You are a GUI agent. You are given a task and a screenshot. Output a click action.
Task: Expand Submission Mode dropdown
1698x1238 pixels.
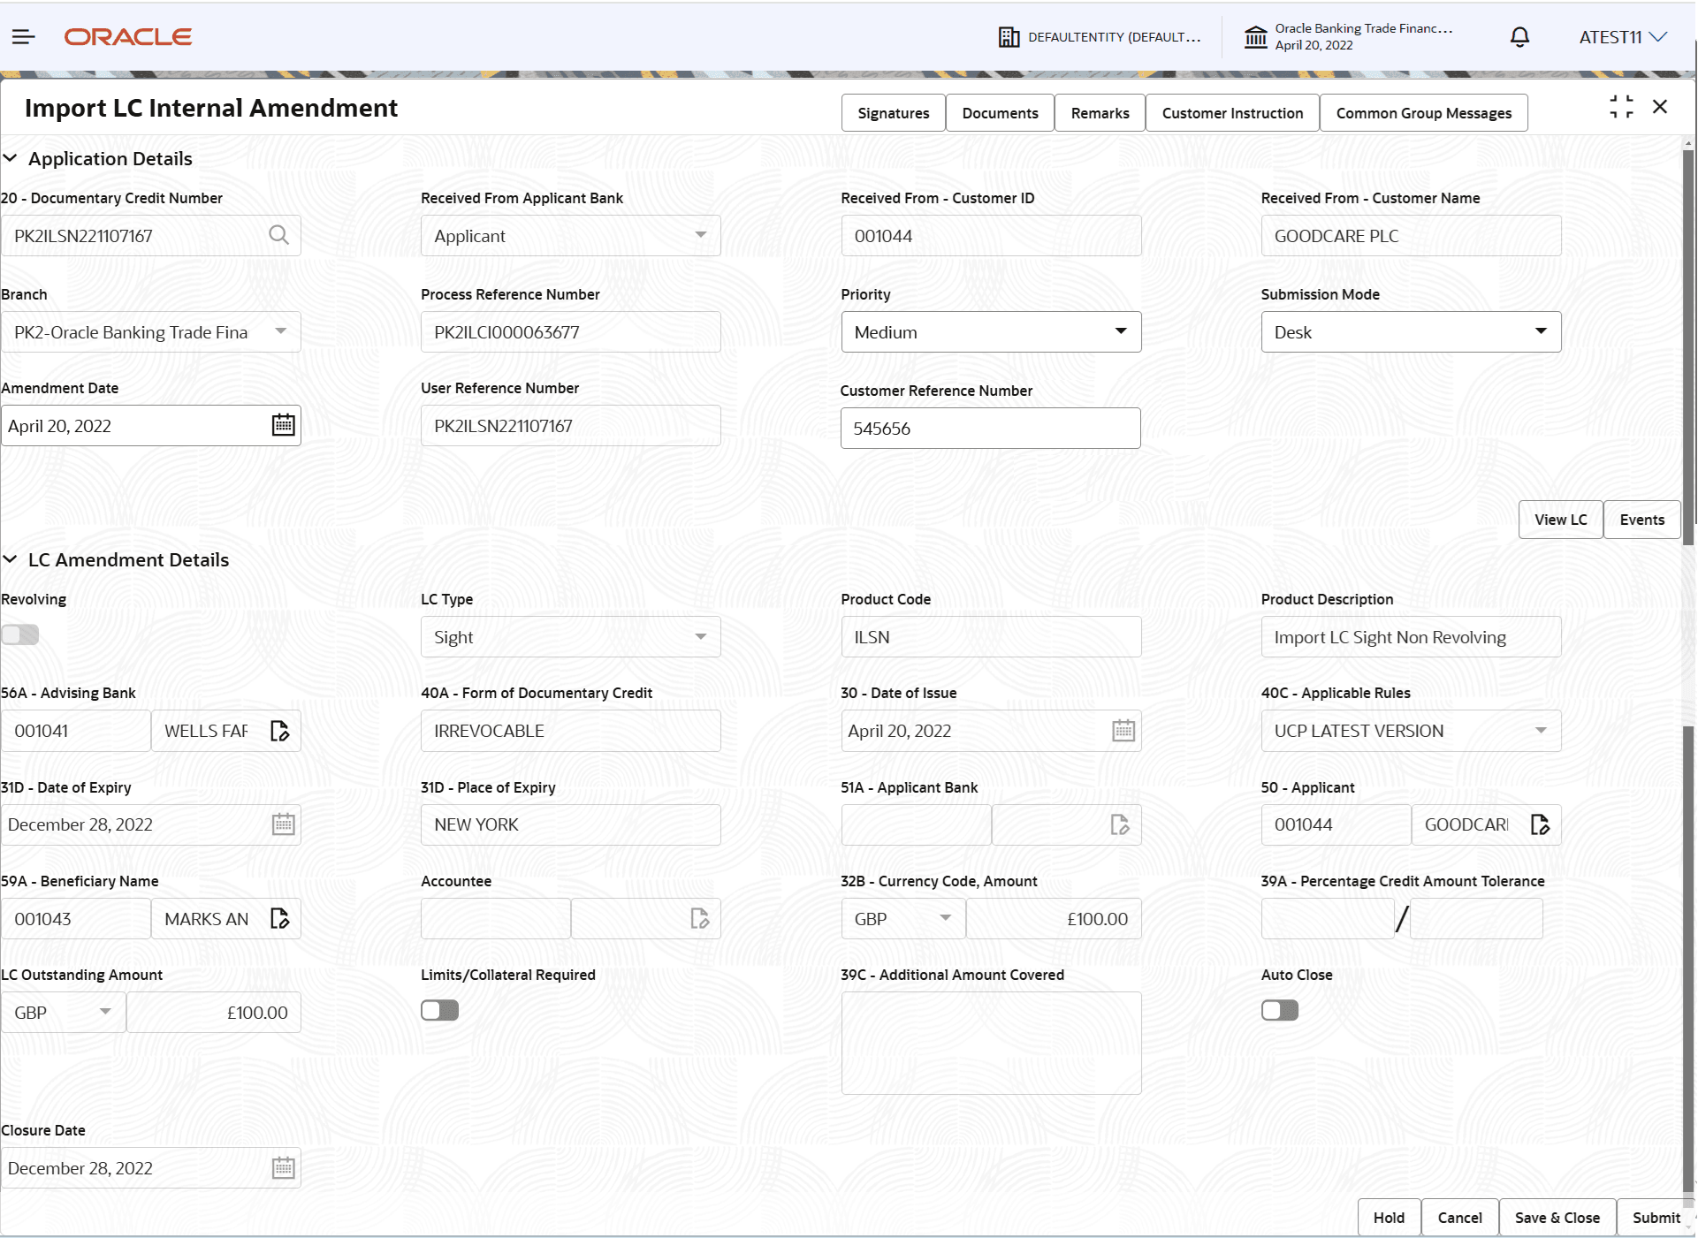pyautogui.click(x=1410, y=331)
